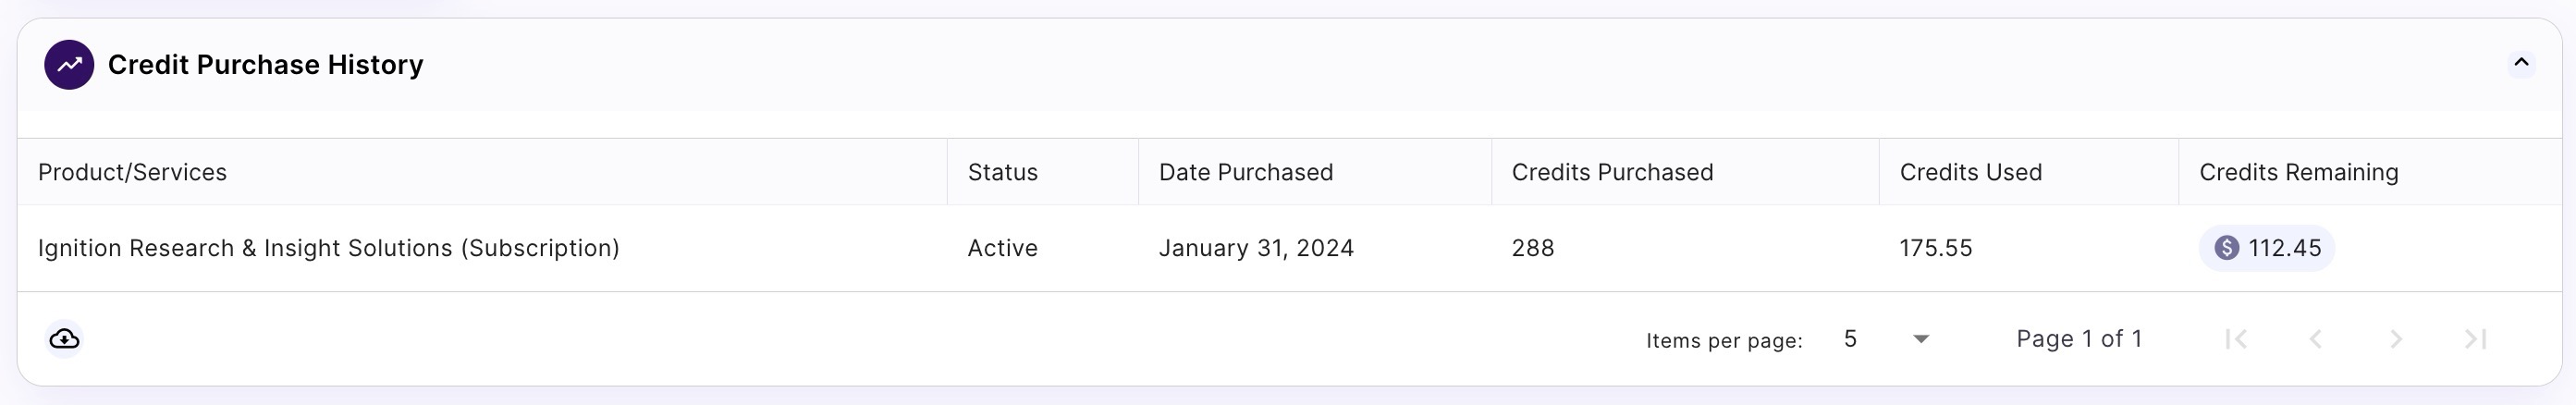Click the dollar coin icon

(2226, 248)
